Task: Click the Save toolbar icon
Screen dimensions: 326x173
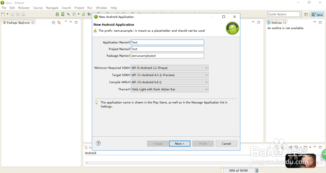Action: point(12,14)
